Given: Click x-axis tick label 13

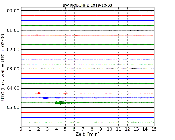Looking at the screenshot, I should (x=136, y=129).
